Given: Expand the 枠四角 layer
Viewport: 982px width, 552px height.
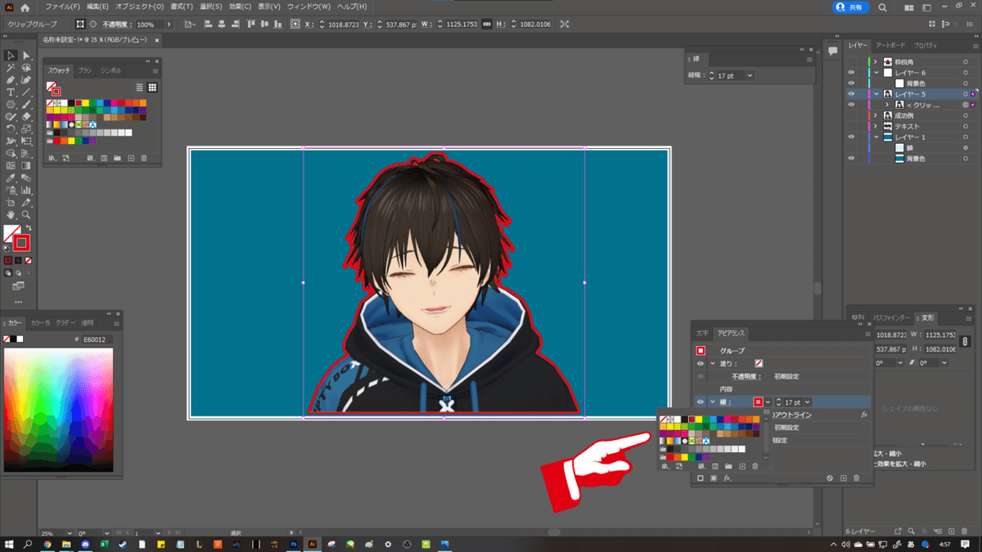Looking at the screenshot, I should coord(876,62).
